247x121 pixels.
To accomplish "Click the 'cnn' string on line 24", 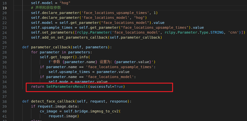I will [233, 32].
